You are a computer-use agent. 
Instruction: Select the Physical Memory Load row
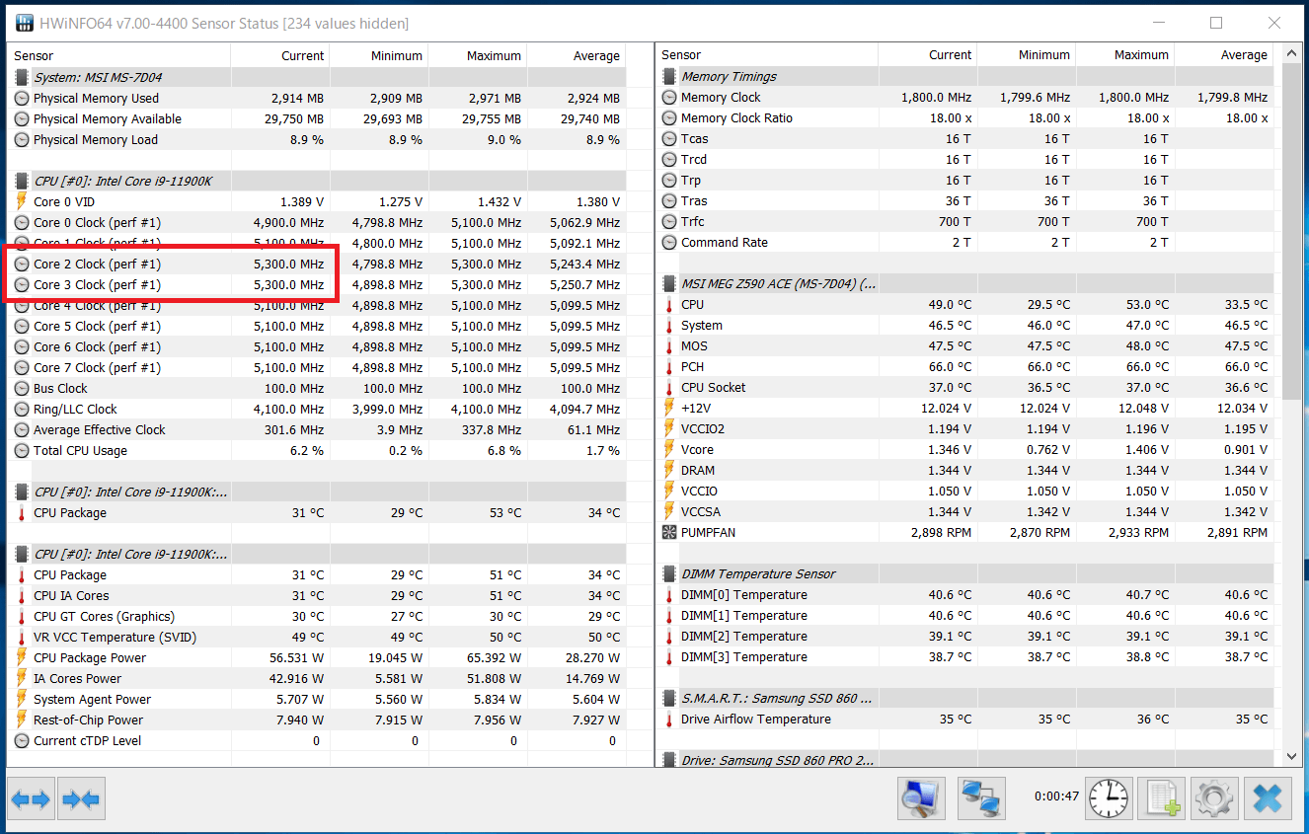[317, 139]
